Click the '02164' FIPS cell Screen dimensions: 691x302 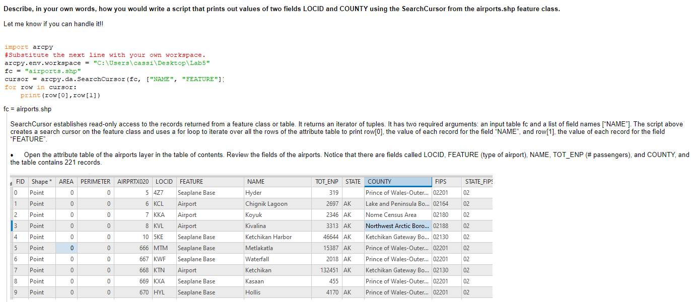click(x=447, y=204)
